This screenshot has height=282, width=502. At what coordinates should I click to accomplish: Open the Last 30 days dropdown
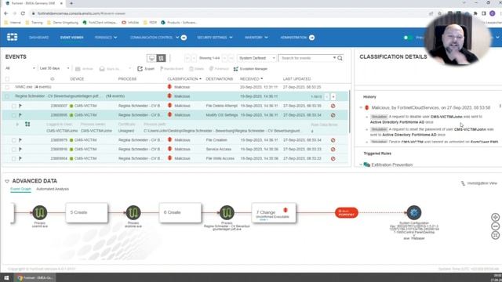[54, 68]
